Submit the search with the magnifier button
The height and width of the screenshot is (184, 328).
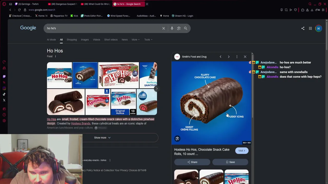pyautogui.click(x=186, y=28)
